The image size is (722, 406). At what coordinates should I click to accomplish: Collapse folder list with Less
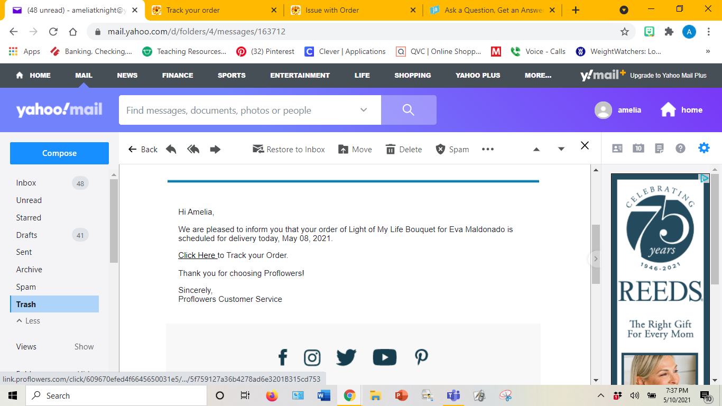28,321
